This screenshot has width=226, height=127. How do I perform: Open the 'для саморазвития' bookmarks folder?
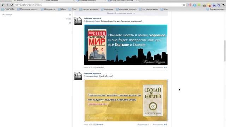(148, 9)
